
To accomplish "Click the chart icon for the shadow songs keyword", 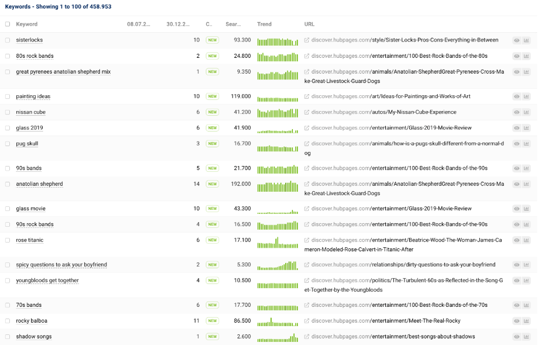I will [526, 337].
